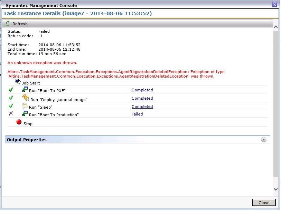Viewport: 281px width, 211px height.
Task: Collapse the Output Properties section
Action: (x=264, y=140)
